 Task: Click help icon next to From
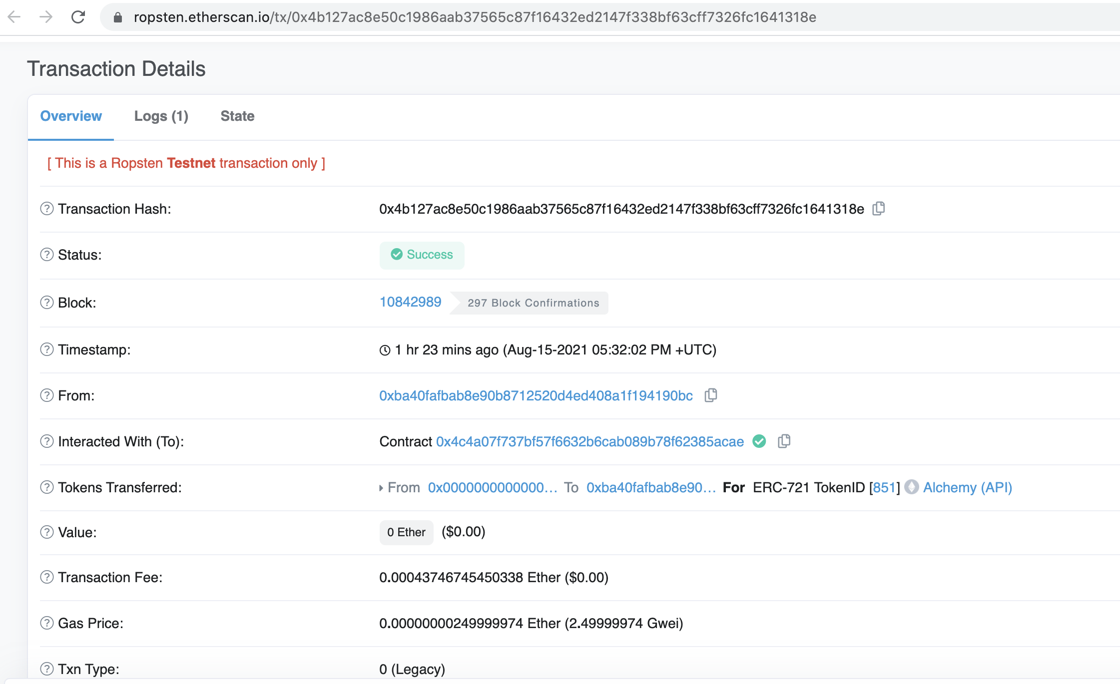click(x=47, y=395)
